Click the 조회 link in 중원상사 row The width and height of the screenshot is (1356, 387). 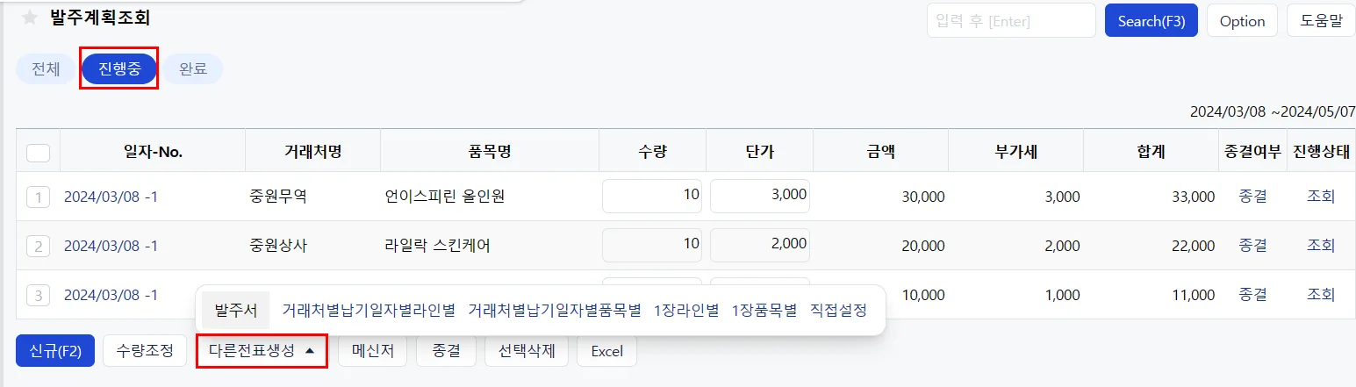click(x=1321, y=246)
